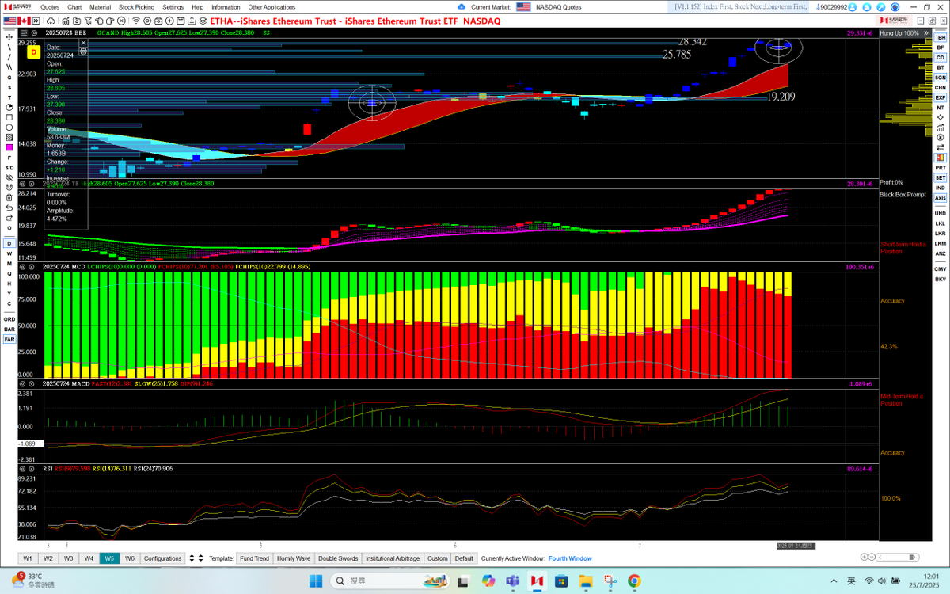Toggle TBH in right sidebar
Viewport: 950px width, 594px height.
[x=940, y=37]
